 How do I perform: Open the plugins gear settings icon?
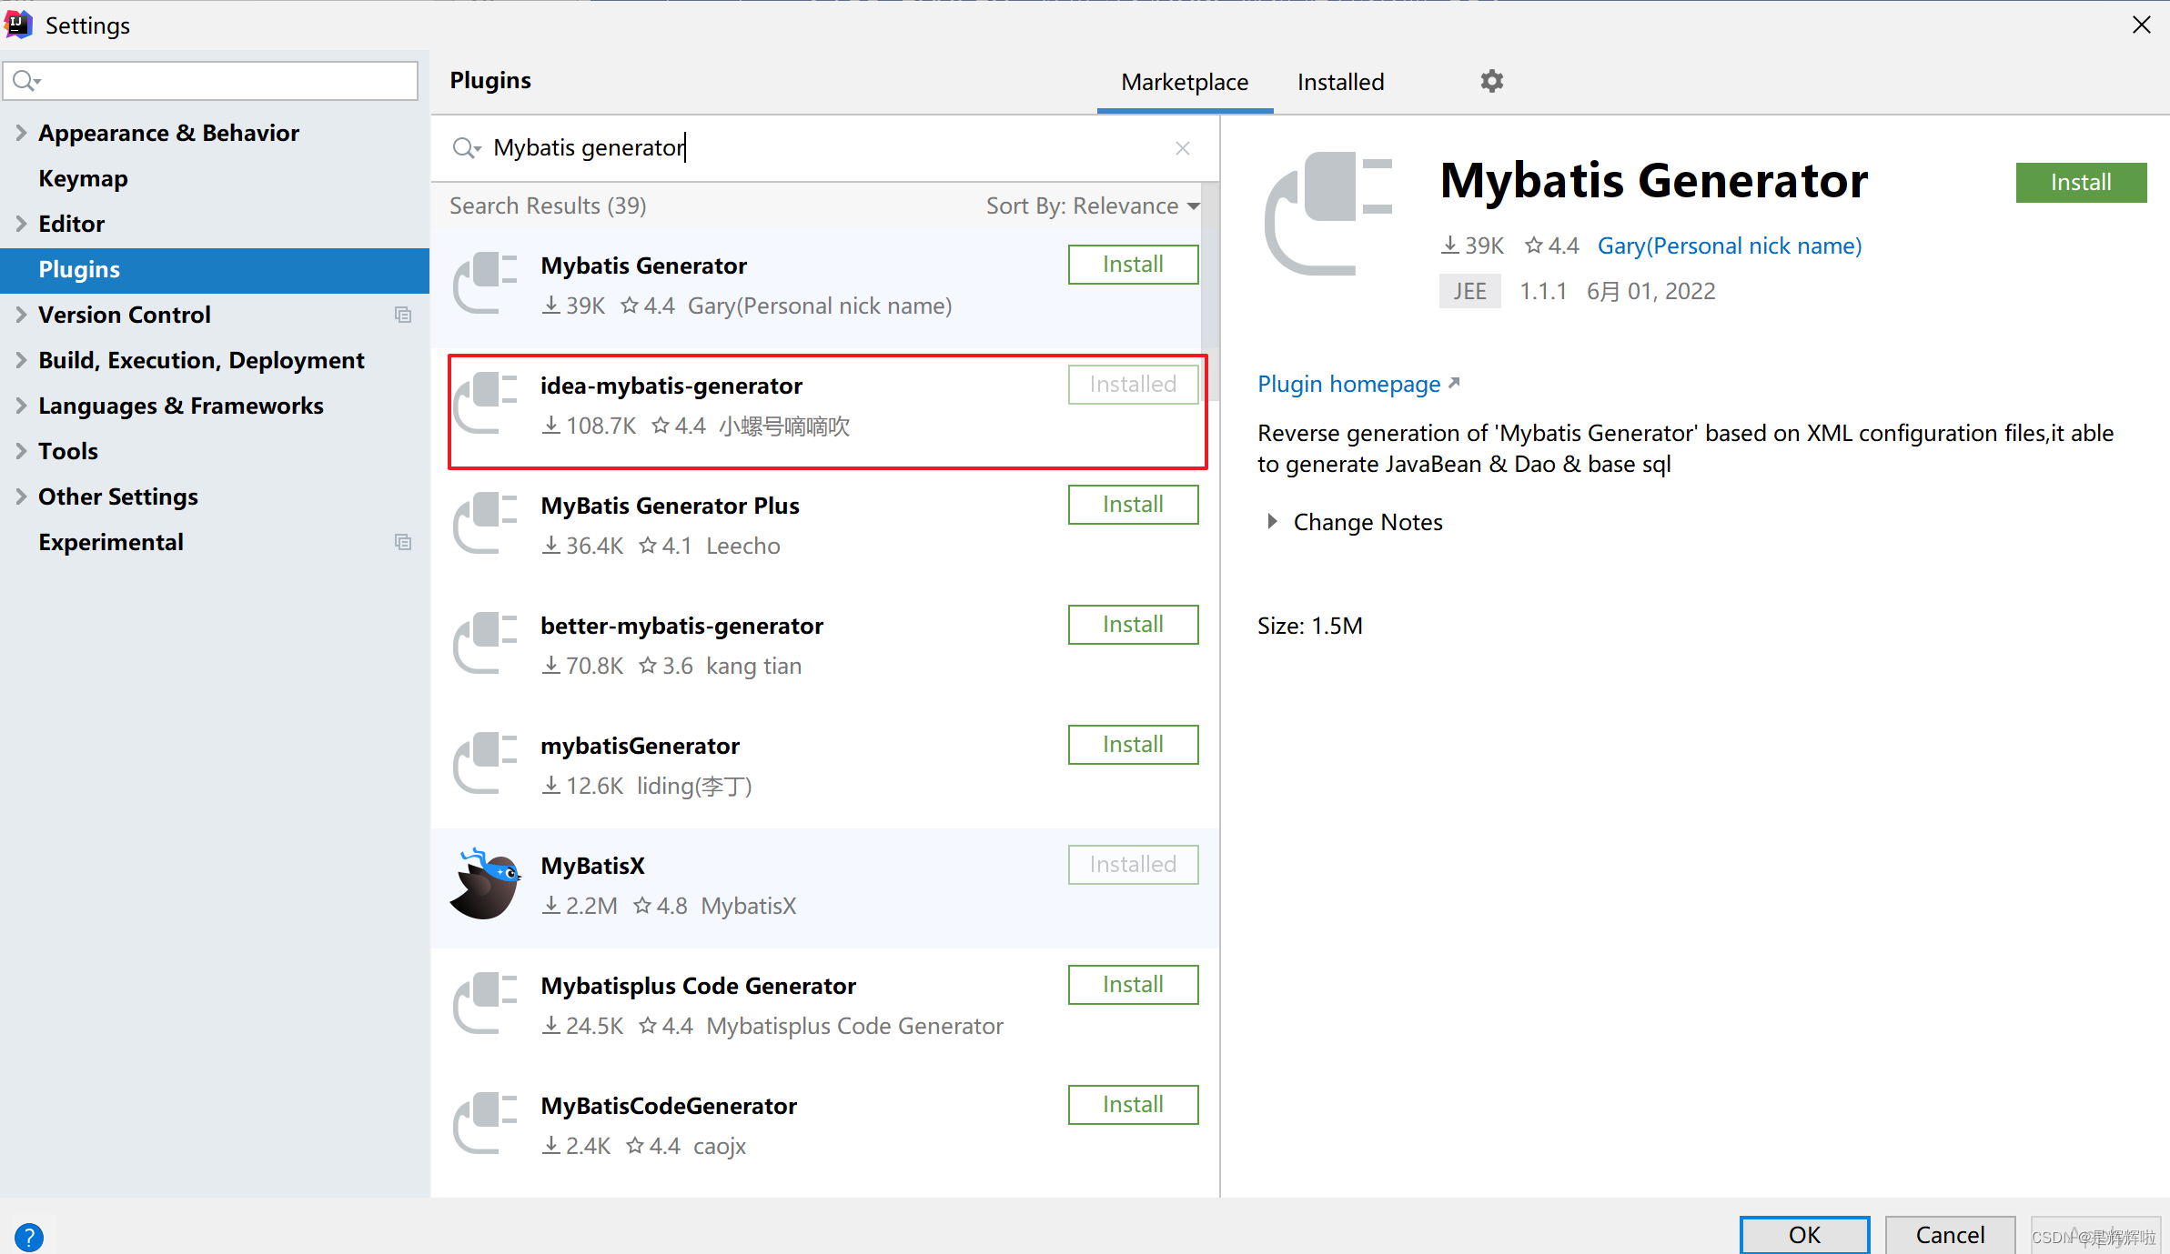(x=1491, y=81)
